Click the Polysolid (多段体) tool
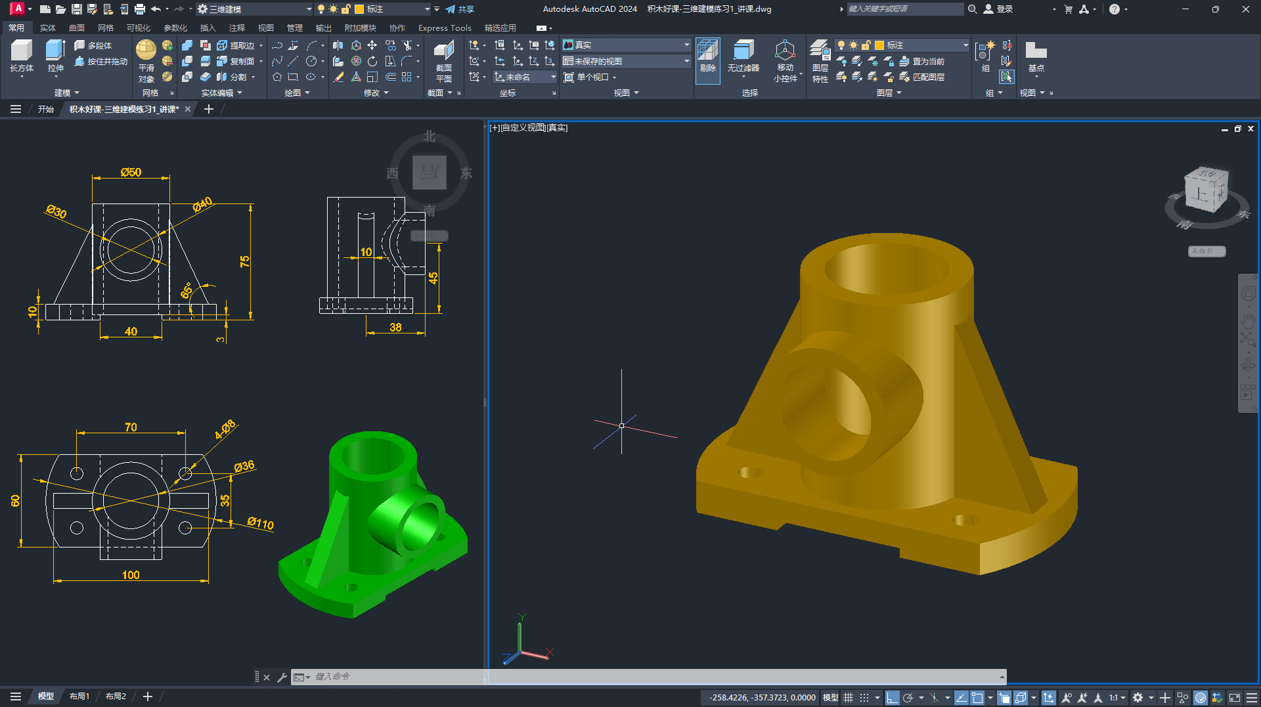Image resolution: width=1261 pixels, height=707 pixels. [93, 45]
